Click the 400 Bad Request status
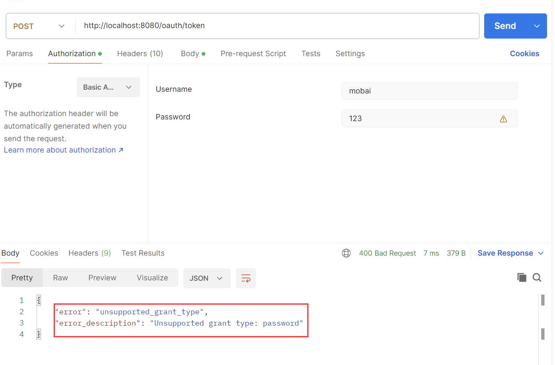This screenshot has width=555, height=365. point(387,253)
